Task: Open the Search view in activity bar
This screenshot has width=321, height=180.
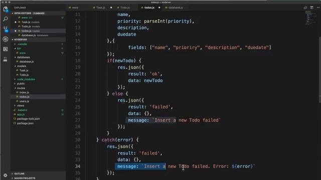Action: pyautogui.click(x=6, y=19)
